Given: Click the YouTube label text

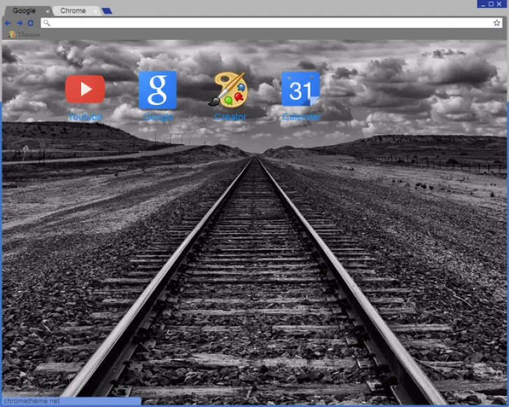Looking at the screenshot, I should pyautogui.click(x=85, y=117).
